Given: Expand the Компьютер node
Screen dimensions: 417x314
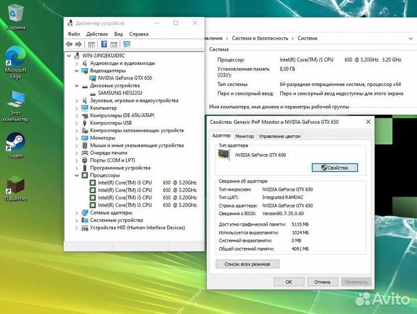Looking at the screenshot, I should pos(77,108).
